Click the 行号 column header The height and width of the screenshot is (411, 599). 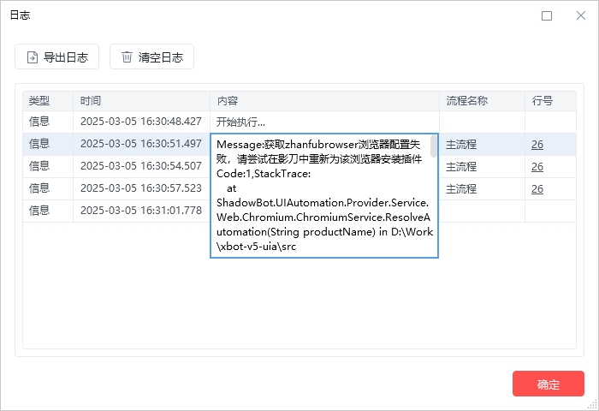coord(543,101)
